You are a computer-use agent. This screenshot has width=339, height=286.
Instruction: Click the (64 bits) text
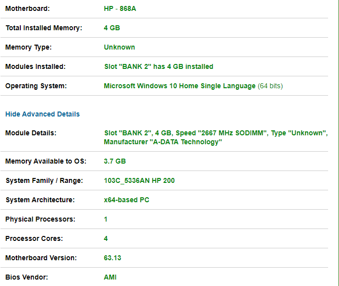click(x=270, y=86)
